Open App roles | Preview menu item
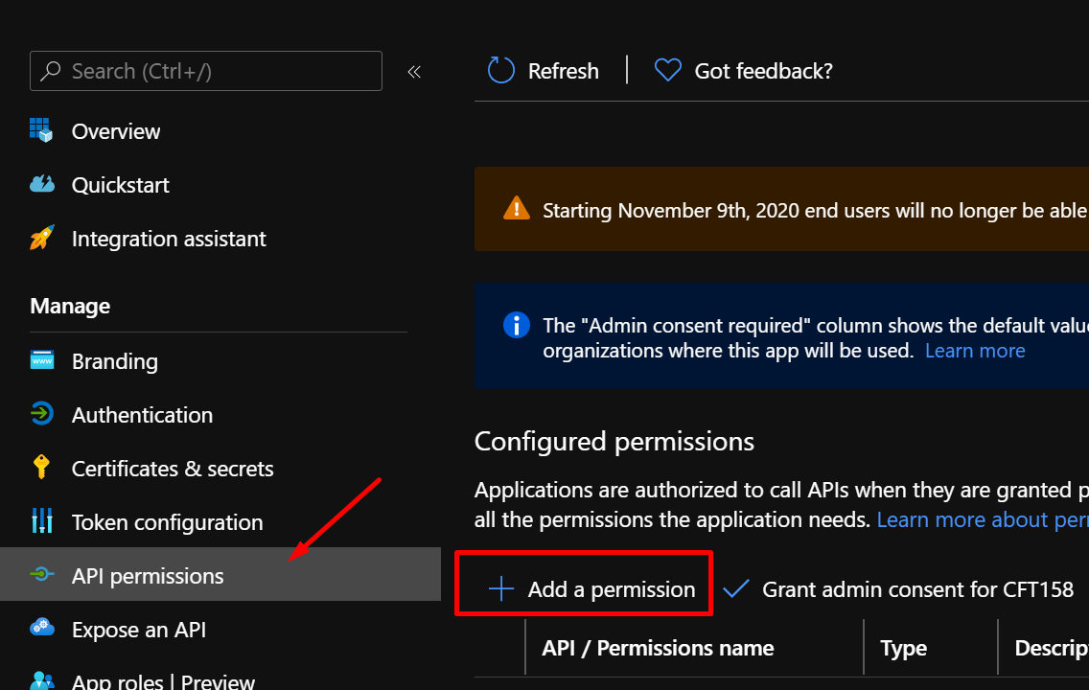This screenshot has width=1089, height=690. point(163,681)
